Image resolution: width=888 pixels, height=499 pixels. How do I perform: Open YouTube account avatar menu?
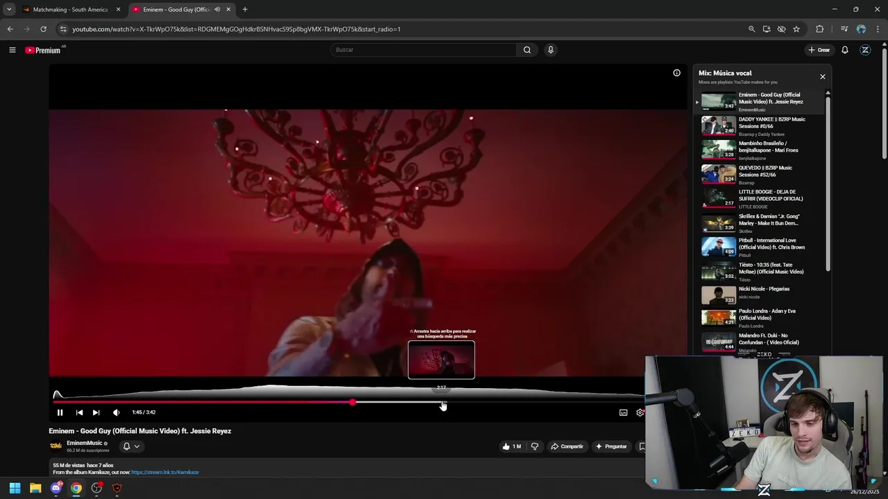pos(865,50)
